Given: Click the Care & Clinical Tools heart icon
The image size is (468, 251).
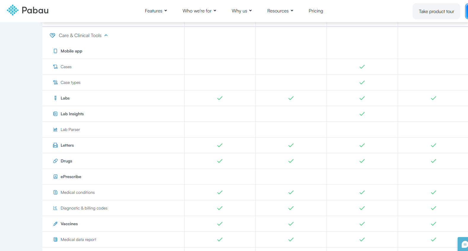Looking at the screenshot, I should coord(52,35).
